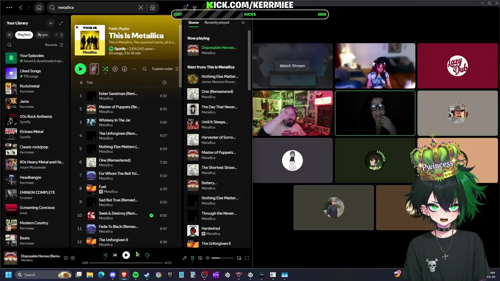Add now-playing song to Liked Songs
The width and height of the screenshot is (500, 281).
pyautogui.click(x=73, y=258)
